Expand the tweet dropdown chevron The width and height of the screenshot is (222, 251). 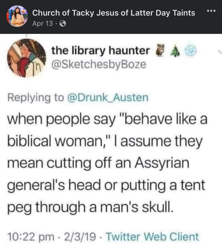pyautogui.click(x=220, y=52)
